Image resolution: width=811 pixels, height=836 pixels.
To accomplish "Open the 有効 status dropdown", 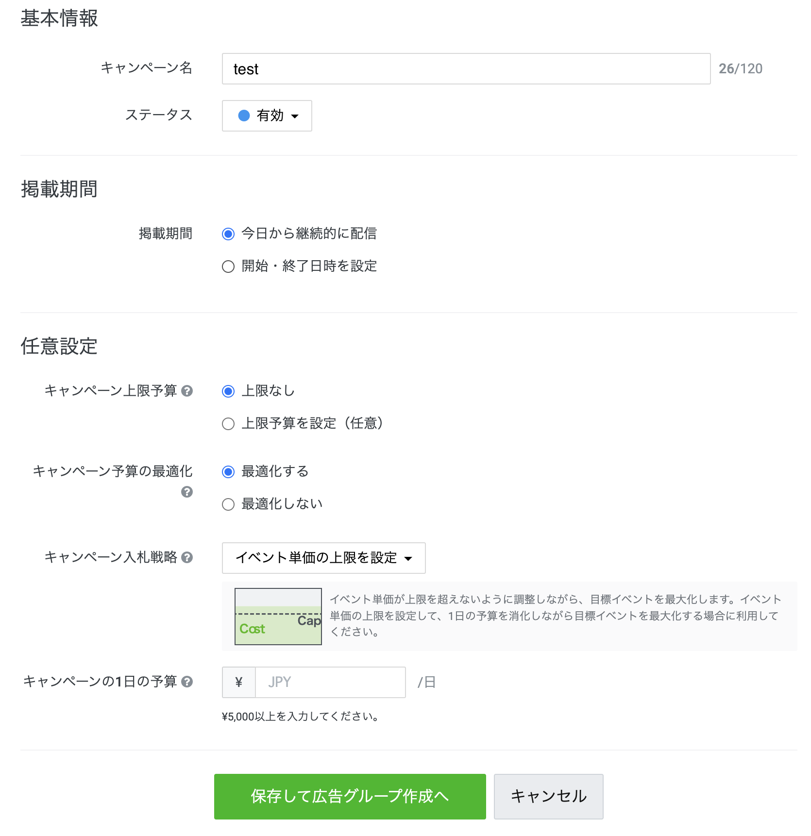I will pyautogui.click(x=267, y=116).
